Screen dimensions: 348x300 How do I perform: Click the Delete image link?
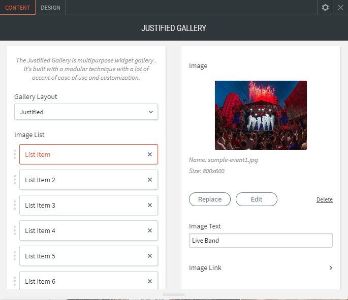coord(324,199)
